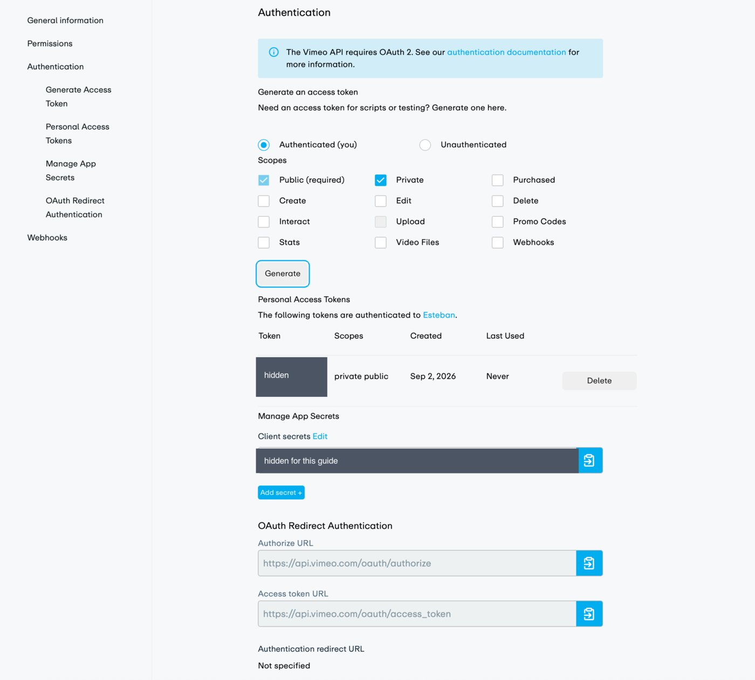The width and height of the screenshot is (755, 680).
Task: Enable the Purchased scope checkbox
Action: (x=498, y=180)
